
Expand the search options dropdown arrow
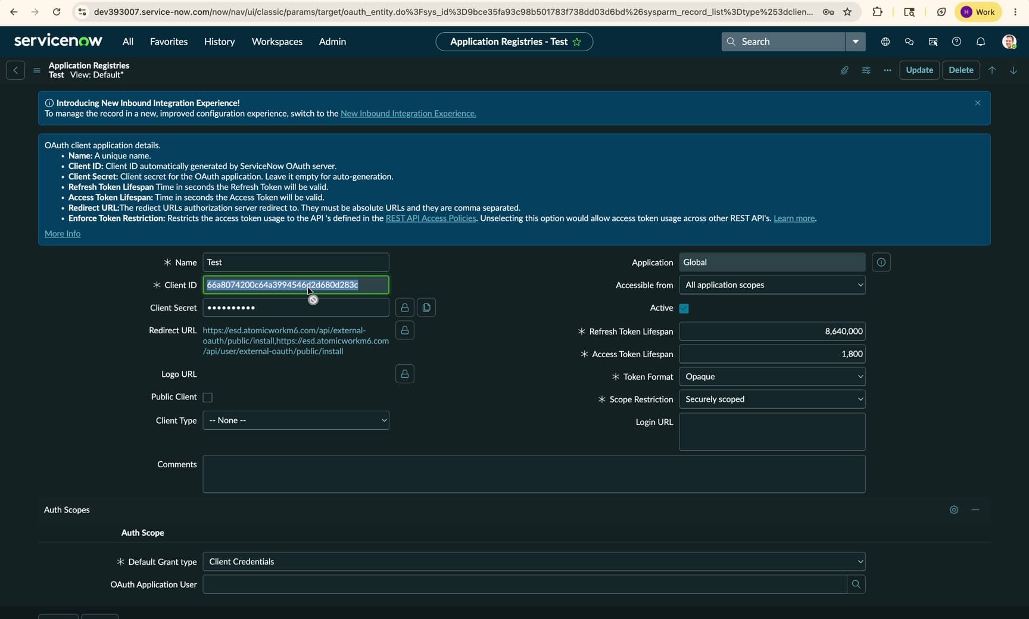[855, 42]
